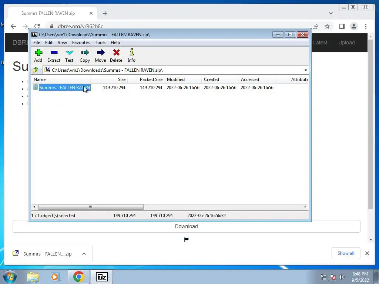The image size is (379, 284).
Task: Open a new Chrome tab
Action: [105, 13]
